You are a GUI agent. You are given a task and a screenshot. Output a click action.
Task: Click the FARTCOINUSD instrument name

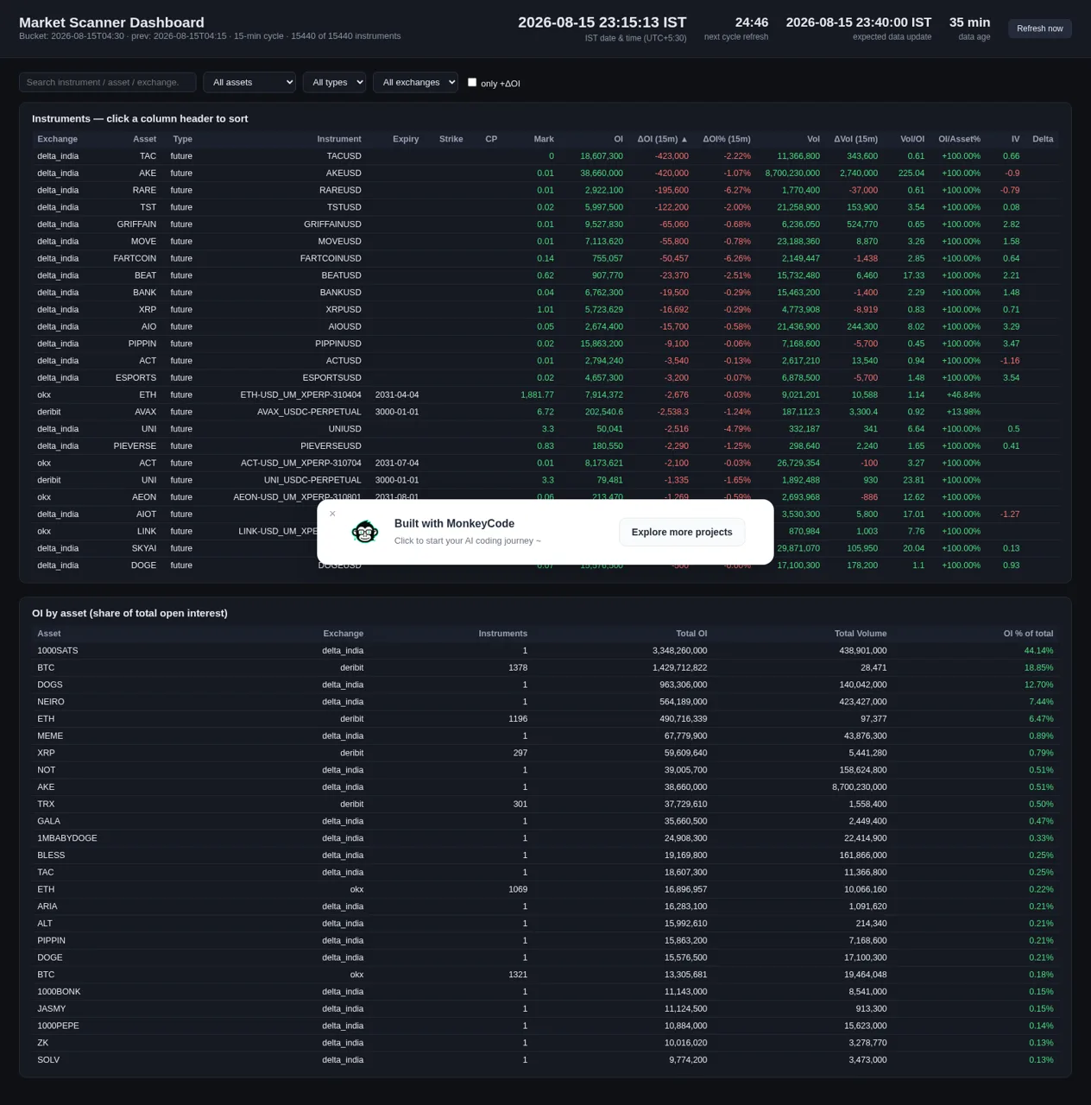tap(331, 258)
